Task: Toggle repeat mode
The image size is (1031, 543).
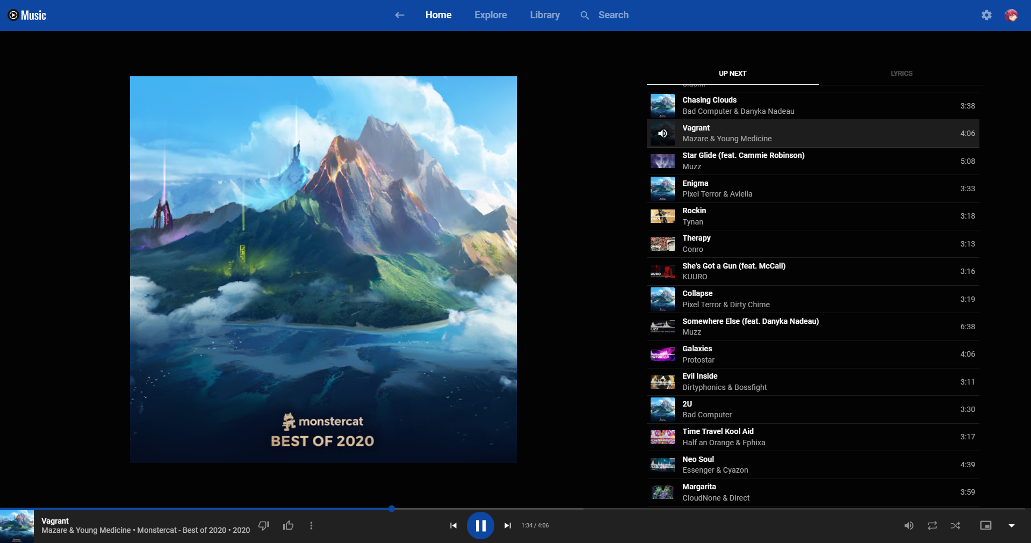Action: click(x=932, y=525)
